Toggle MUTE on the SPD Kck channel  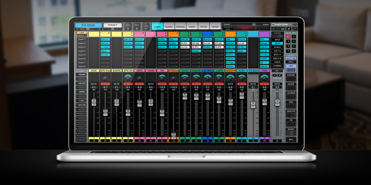(x=105, y=84)
